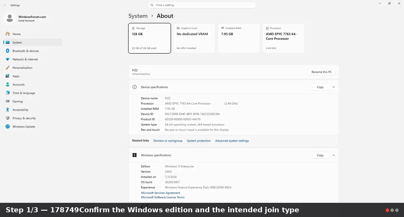Screen dimensions: 404x217
Task: Click the Apps icon in sidebar
Action: click(x=8, y=76)
